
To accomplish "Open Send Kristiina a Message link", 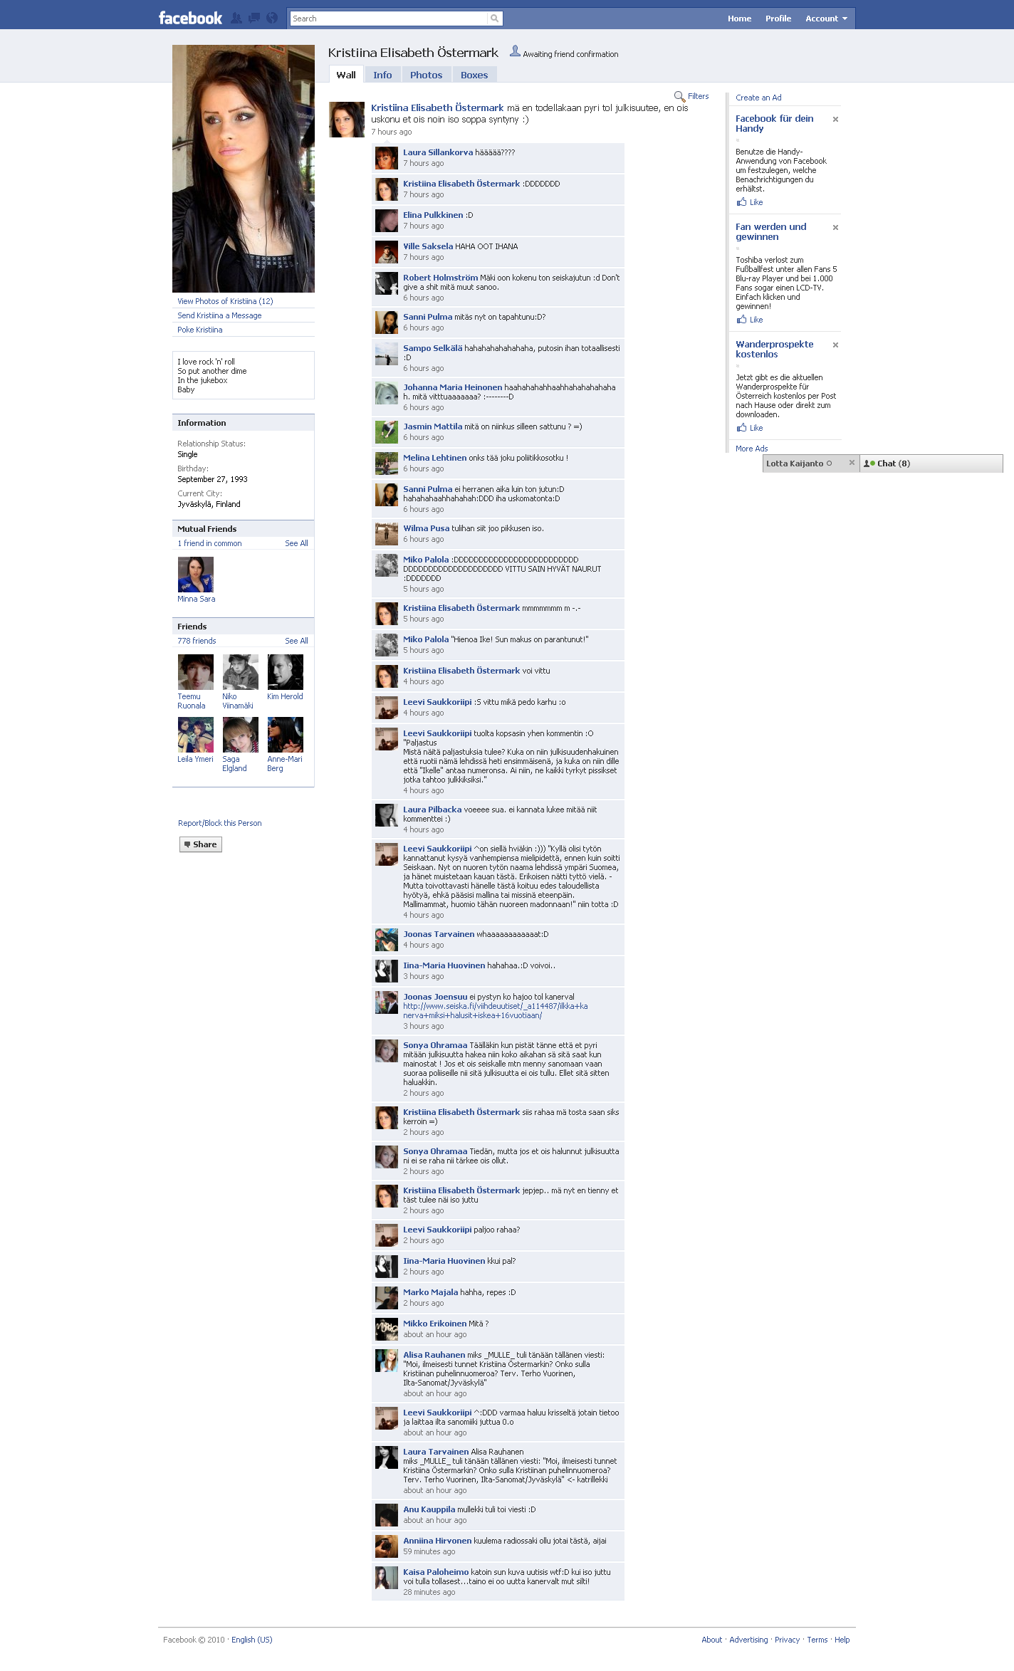I will pos(219,315).
